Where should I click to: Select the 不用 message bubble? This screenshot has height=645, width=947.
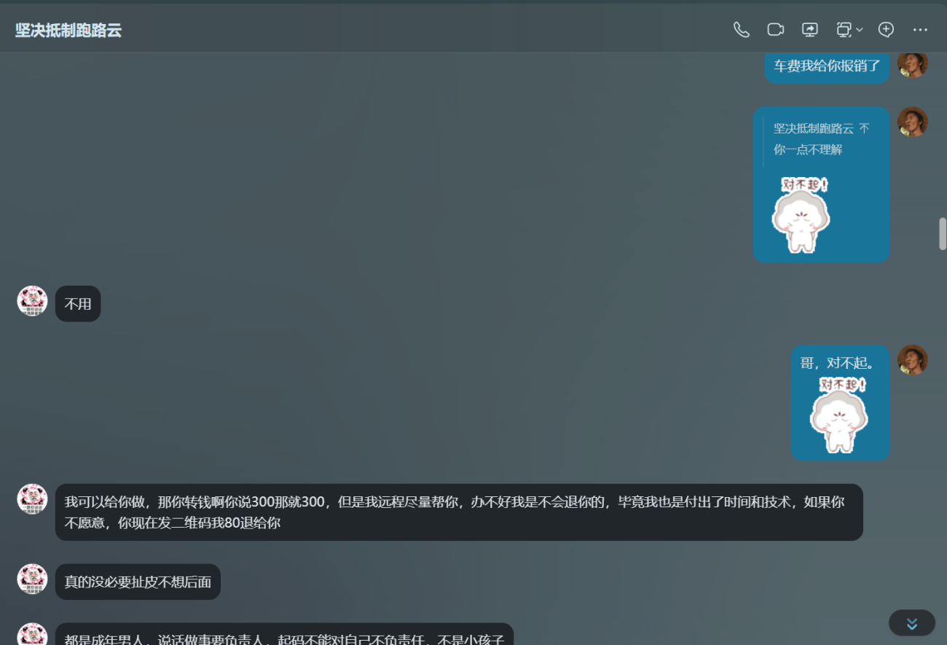78,304
